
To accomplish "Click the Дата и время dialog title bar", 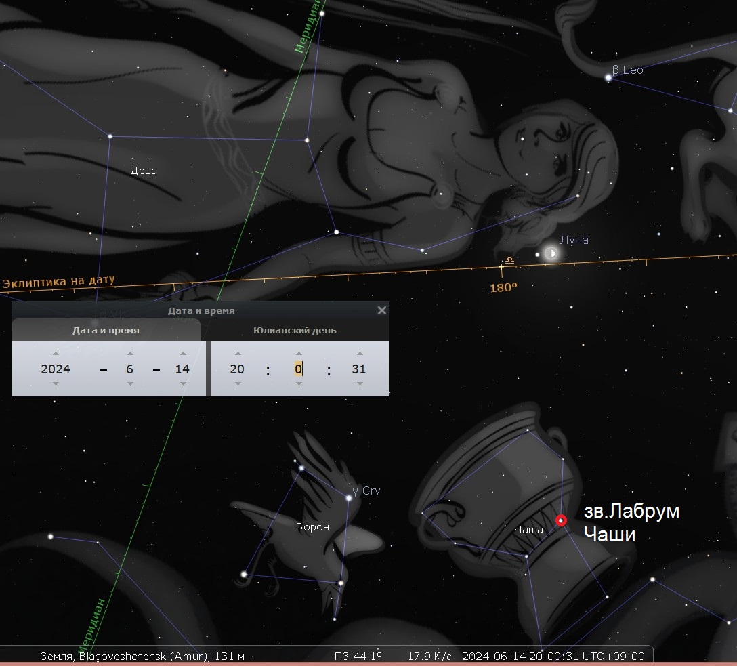I will coord(201,310).
